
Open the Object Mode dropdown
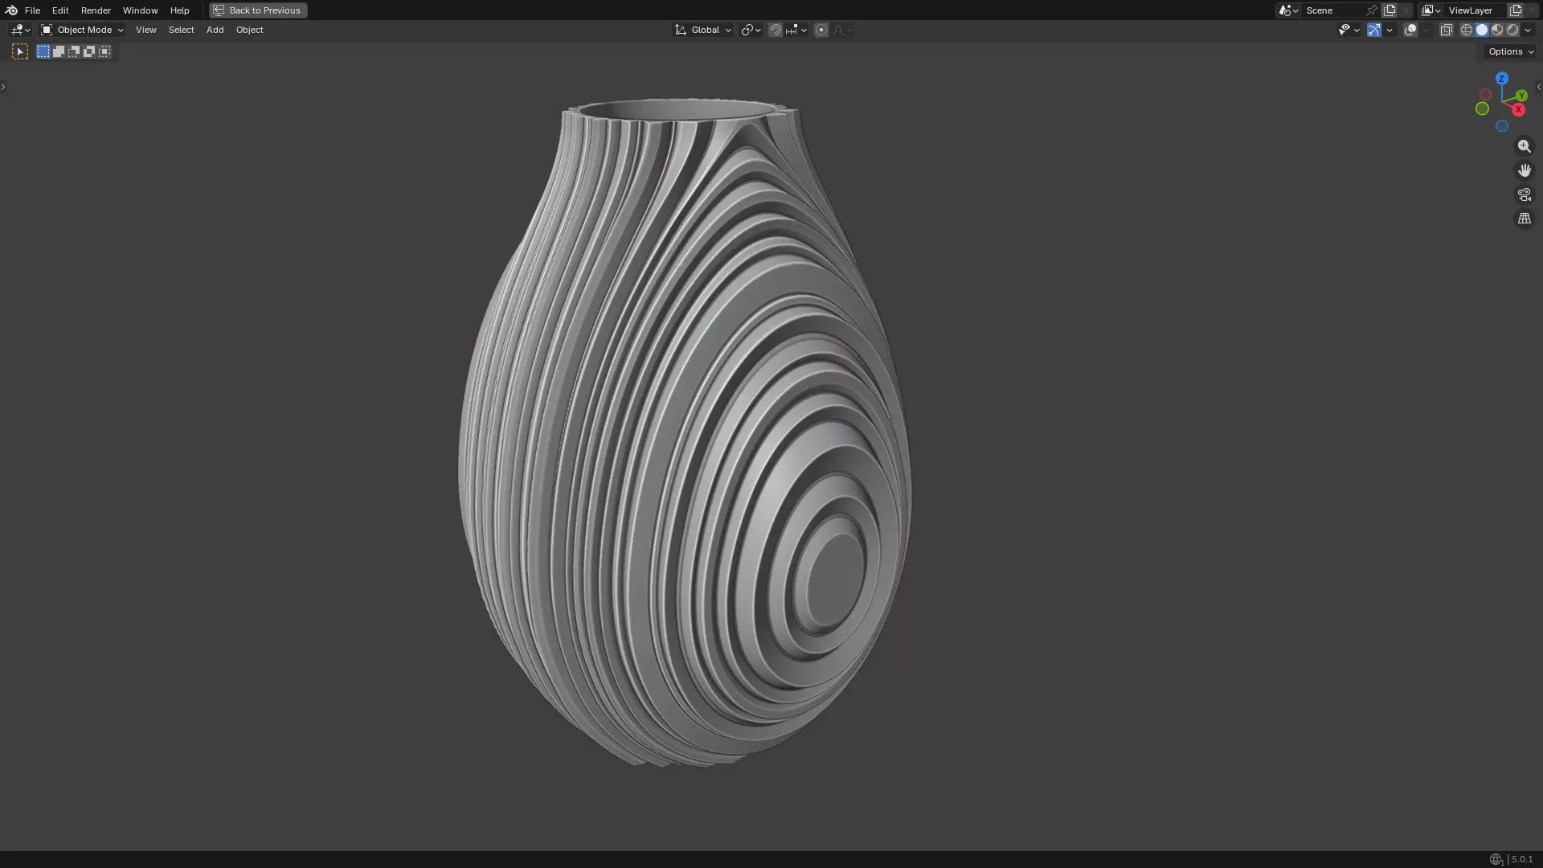pos(83,30)
